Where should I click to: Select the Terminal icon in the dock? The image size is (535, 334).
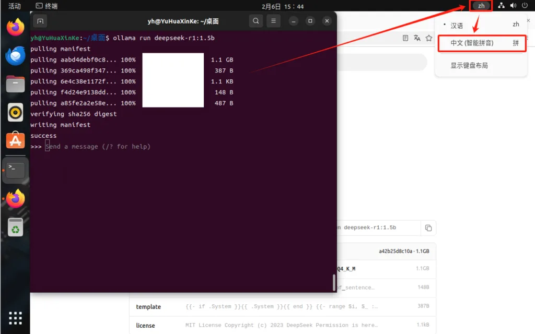point(15,170)
